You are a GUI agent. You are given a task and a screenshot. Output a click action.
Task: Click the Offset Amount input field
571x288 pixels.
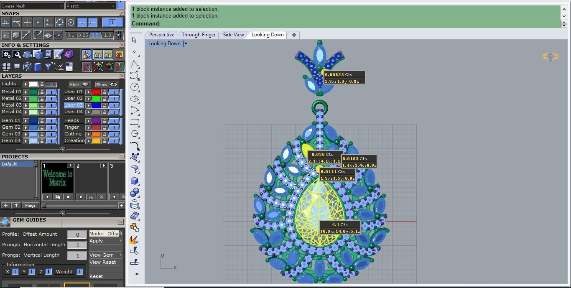77,234
